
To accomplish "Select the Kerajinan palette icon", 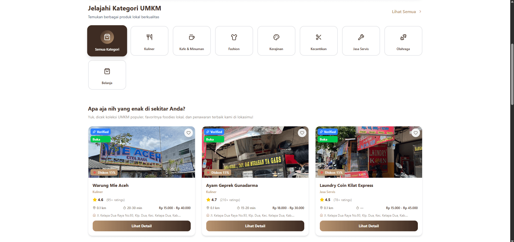I will point(276,37).
